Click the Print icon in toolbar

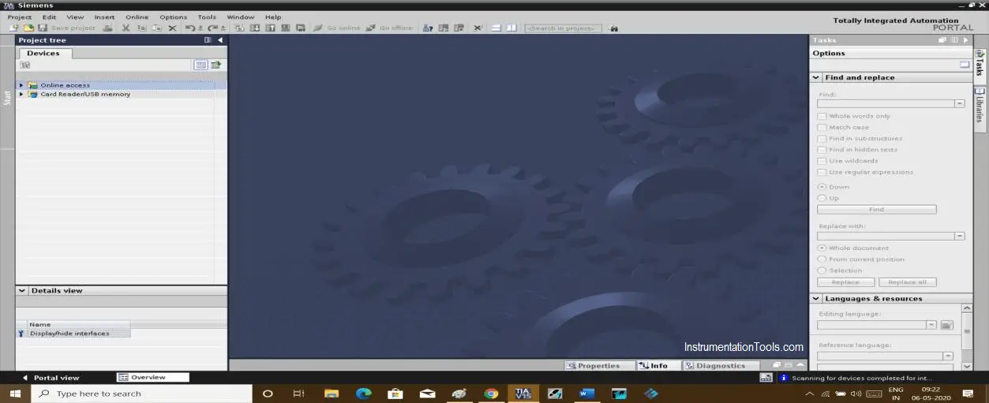(107, 28)
